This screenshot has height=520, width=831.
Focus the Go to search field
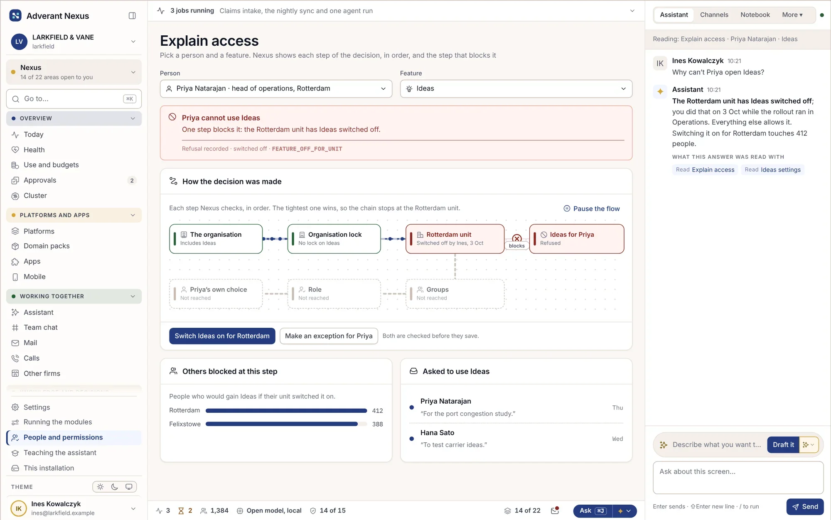click(74, 99)
